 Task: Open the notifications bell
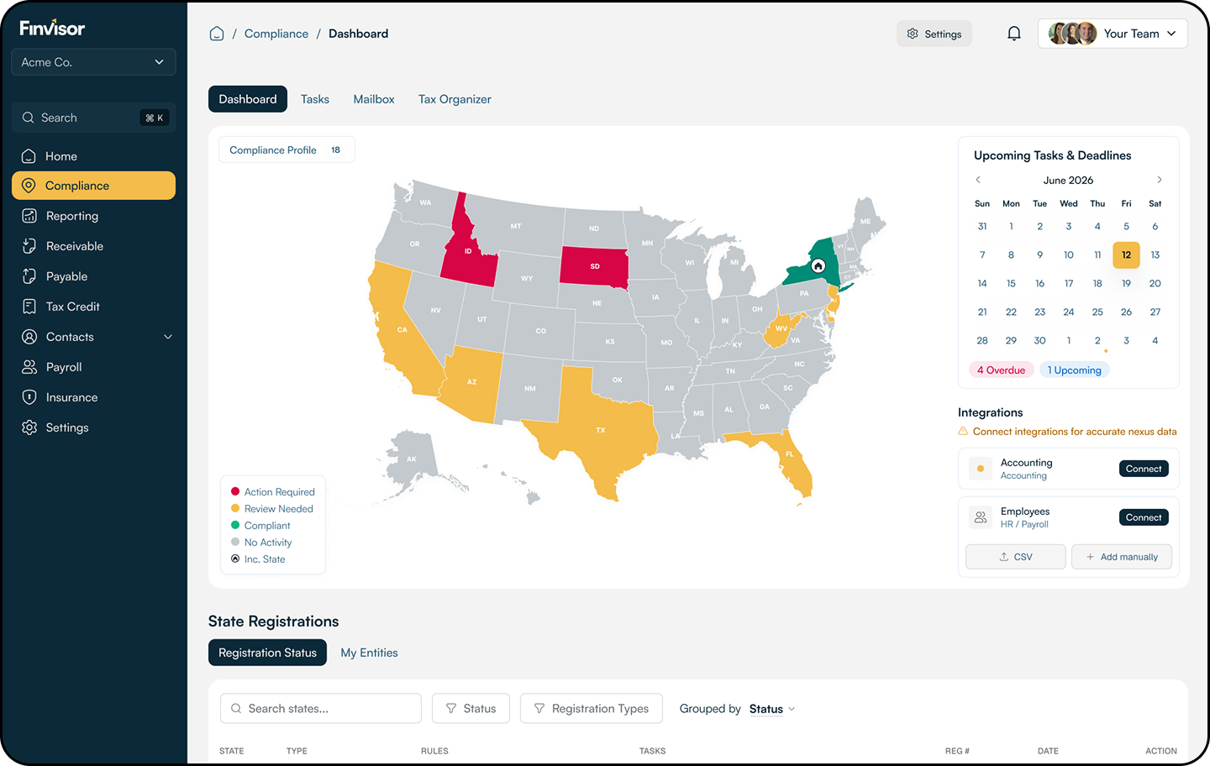click(x=1014, y=34)
